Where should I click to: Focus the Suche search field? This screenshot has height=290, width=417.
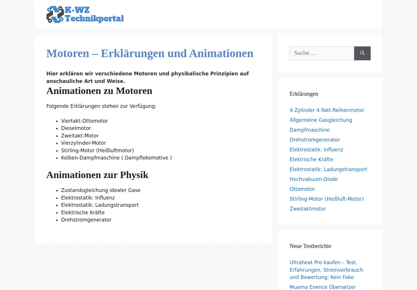[322, 53]
